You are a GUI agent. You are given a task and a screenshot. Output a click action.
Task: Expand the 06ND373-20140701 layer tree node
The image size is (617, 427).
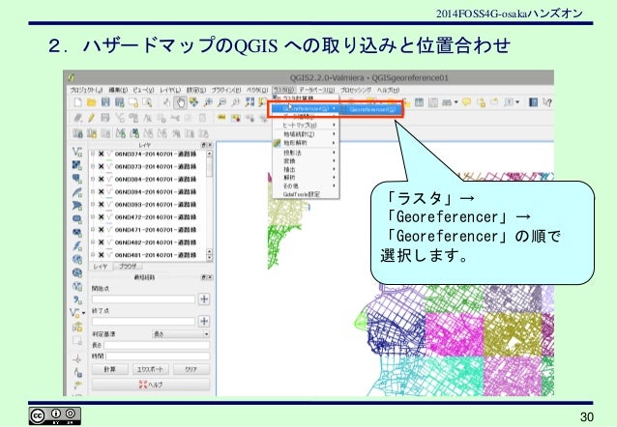(93, 167)
